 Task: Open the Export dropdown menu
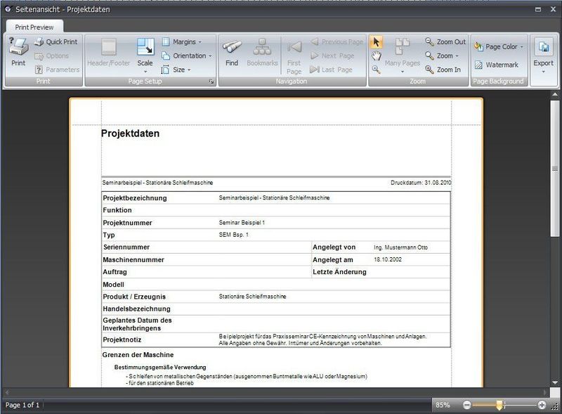point(543,56)
